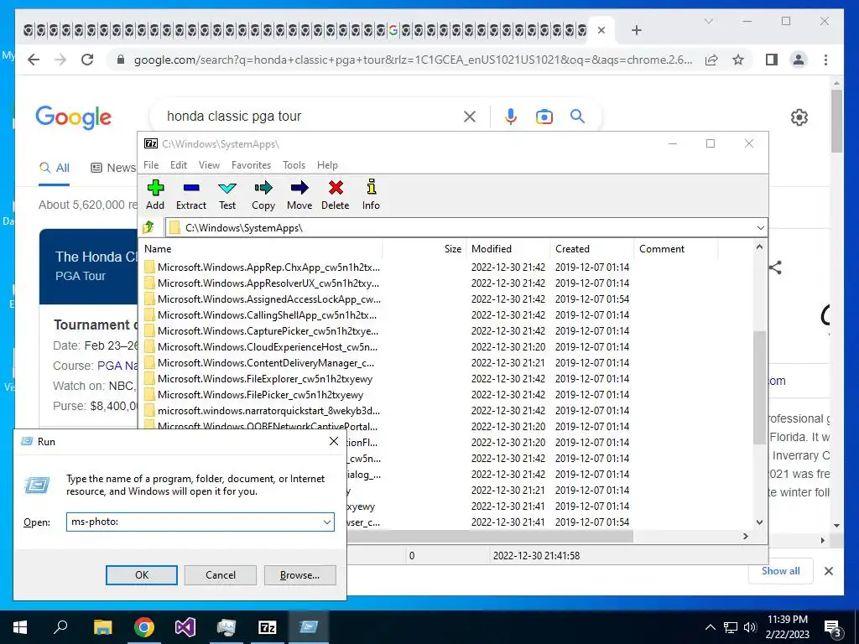Click Cancel in the Run dialog

(x=221, y=575)
